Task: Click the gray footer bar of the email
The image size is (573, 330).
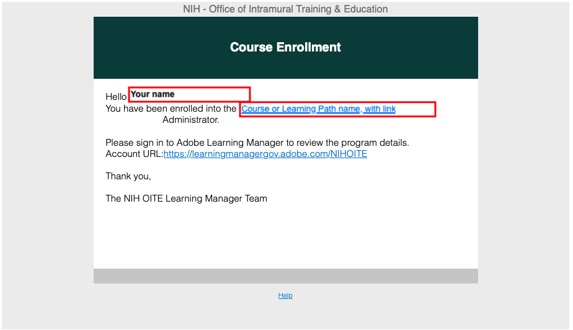Action: pos(285,276)
